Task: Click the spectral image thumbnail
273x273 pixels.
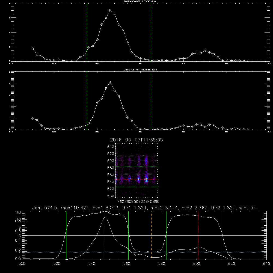Action: click(x=137, y=170)
